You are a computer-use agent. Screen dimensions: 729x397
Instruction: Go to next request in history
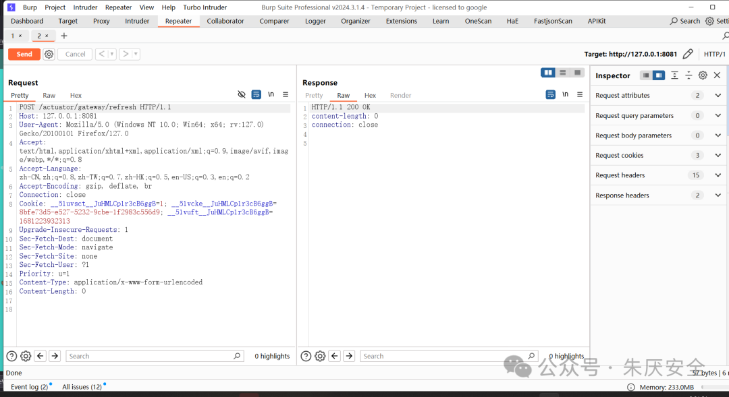click(x=126, y=55)
